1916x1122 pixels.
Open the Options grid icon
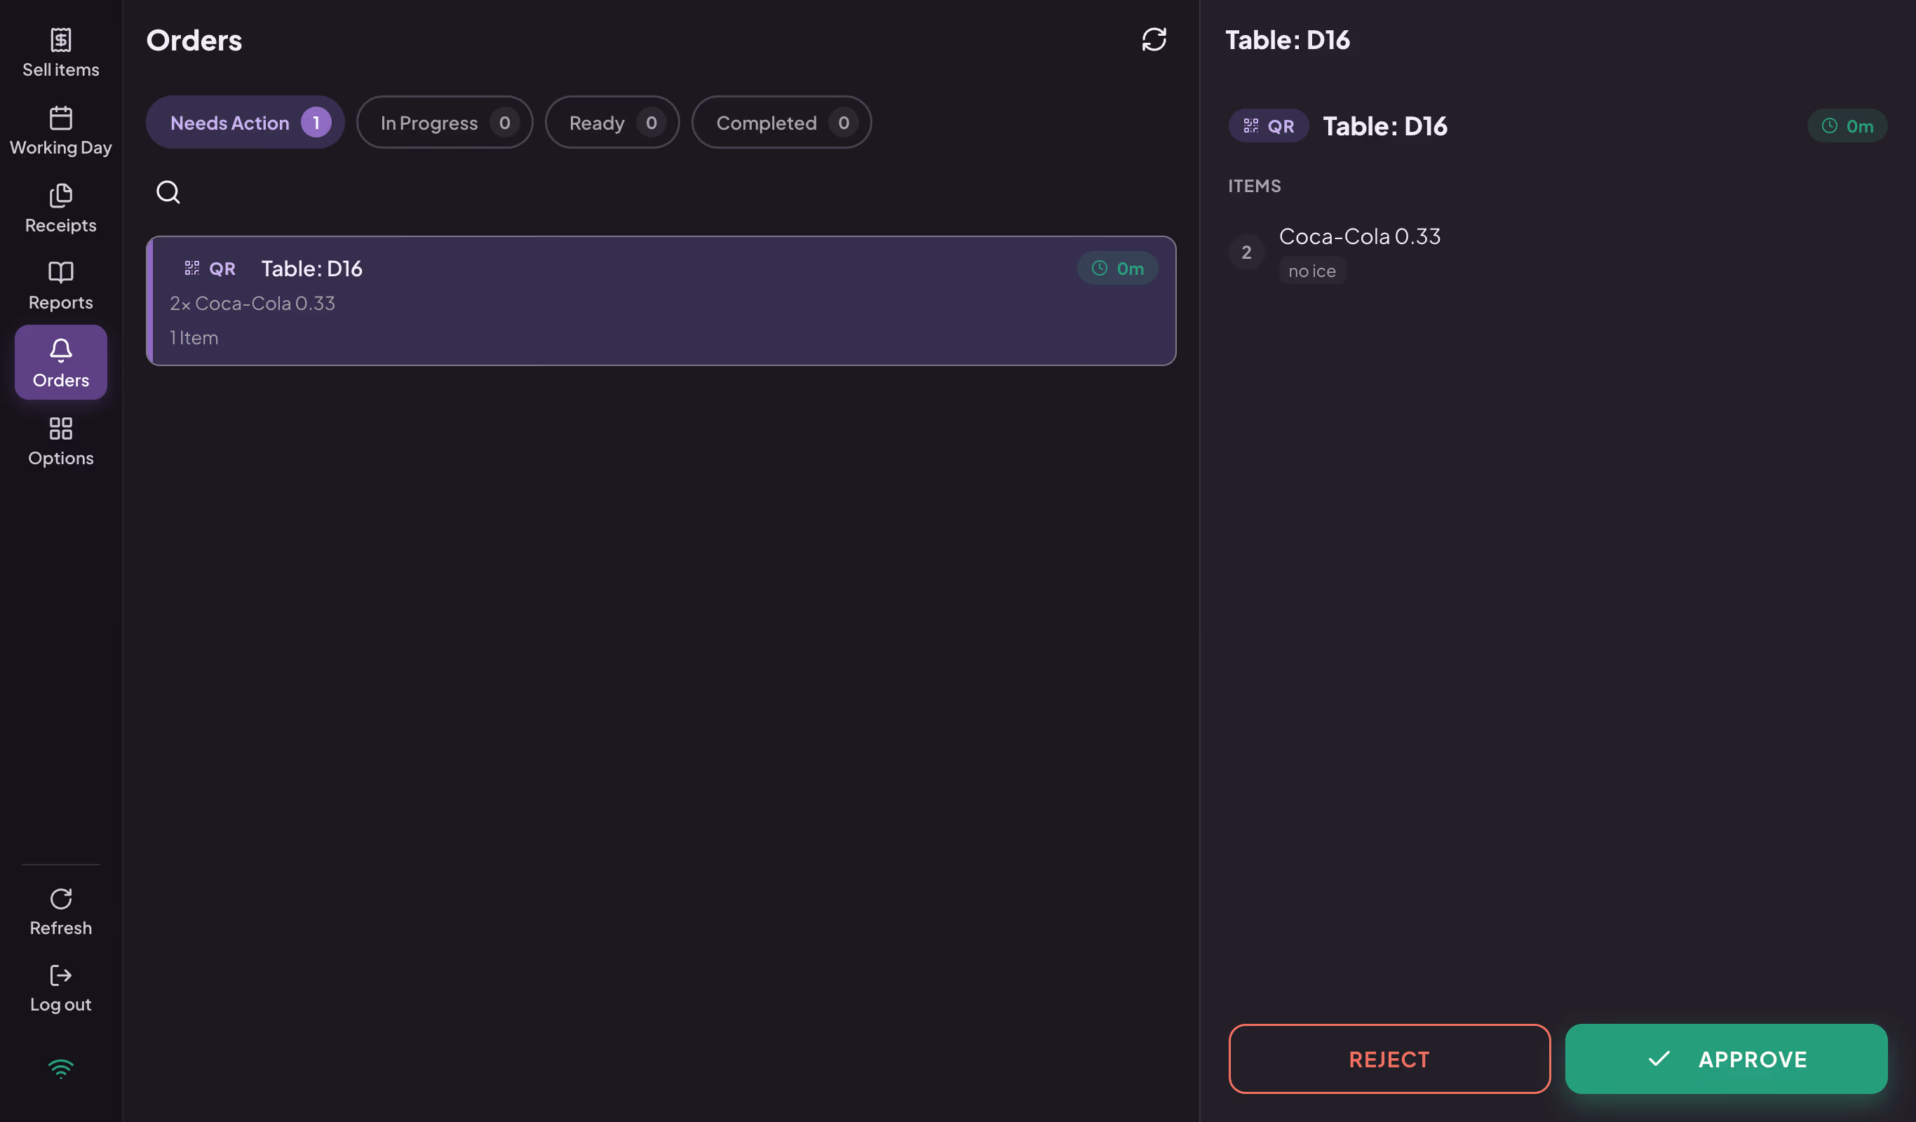tap(61, 428)
